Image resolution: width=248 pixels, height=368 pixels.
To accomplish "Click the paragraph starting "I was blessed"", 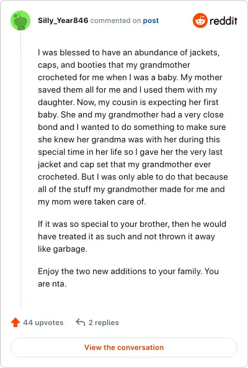I will (133, 127).
